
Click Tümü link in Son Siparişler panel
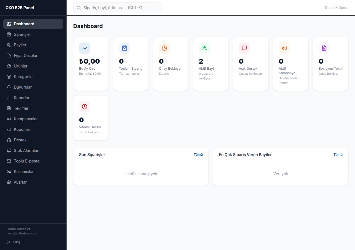click(198, 155)
